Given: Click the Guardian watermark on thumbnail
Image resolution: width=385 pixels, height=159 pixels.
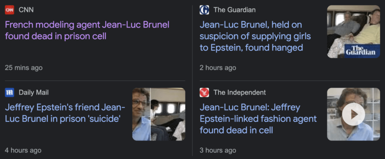Looking at the screenshot, I should (361, 51).
